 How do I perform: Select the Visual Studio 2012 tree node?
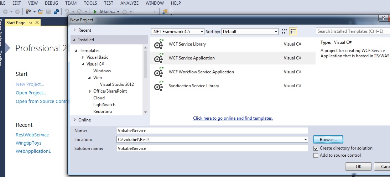point(117,84)
